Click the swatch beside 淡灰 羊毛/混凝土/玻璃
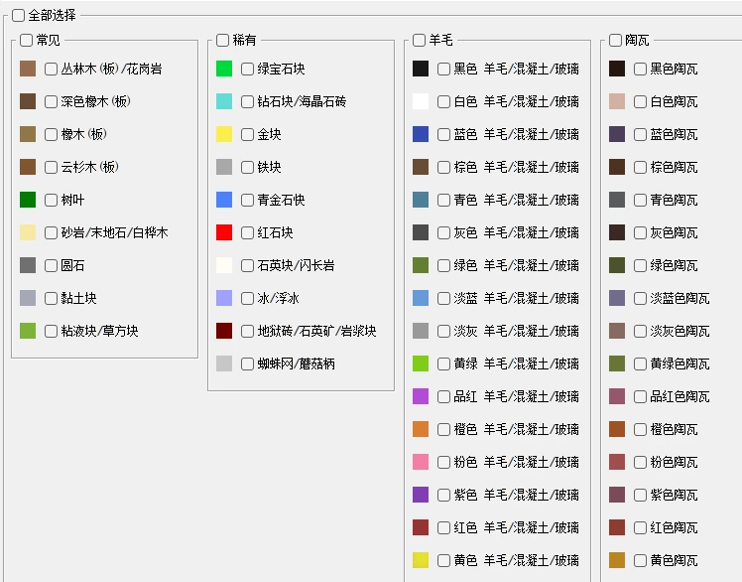Image resolution: width=742 pixels, height=582 pixels. pos(421,331)
